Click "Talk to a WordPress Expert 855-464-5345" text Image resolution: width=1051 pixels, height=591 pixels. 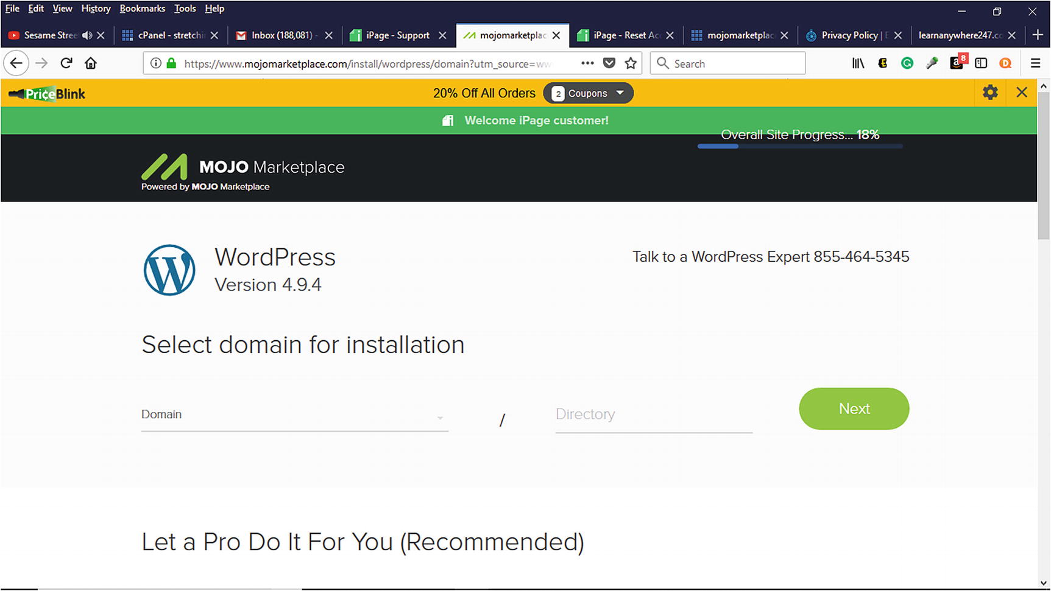(771, 257)
